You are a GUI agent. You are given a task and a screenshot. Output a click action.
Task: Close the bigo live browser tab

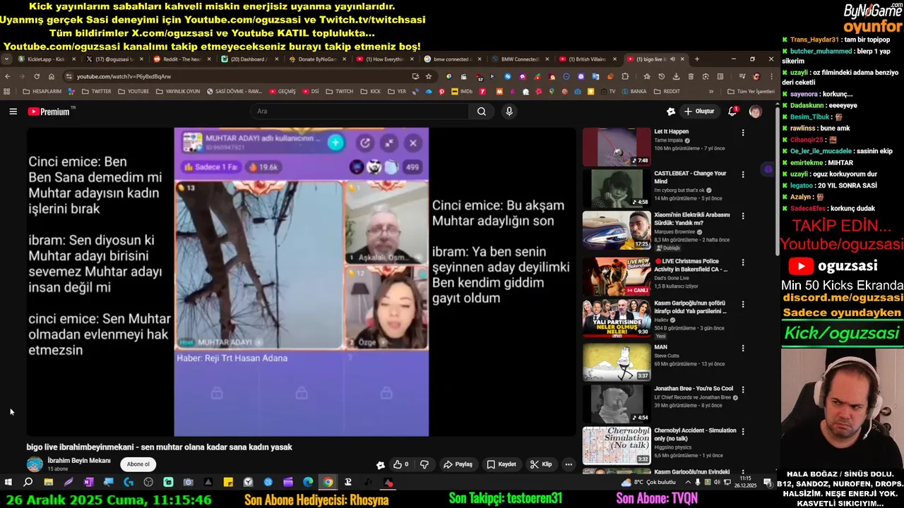682,59
